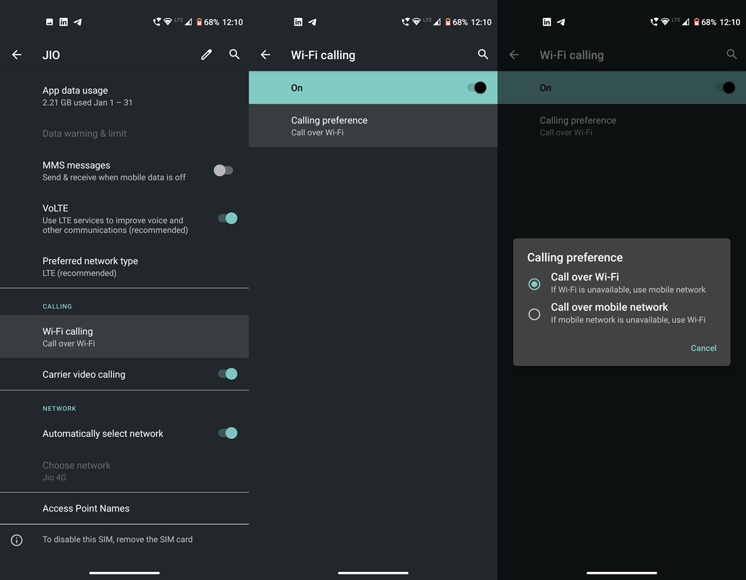Image resolution: width=746 pixels, height=580 pixels.
Task: Toggle Automatically select network switch
Action: point(228,433)
